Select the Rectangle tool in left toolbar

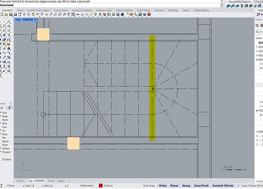coord(4,31)
